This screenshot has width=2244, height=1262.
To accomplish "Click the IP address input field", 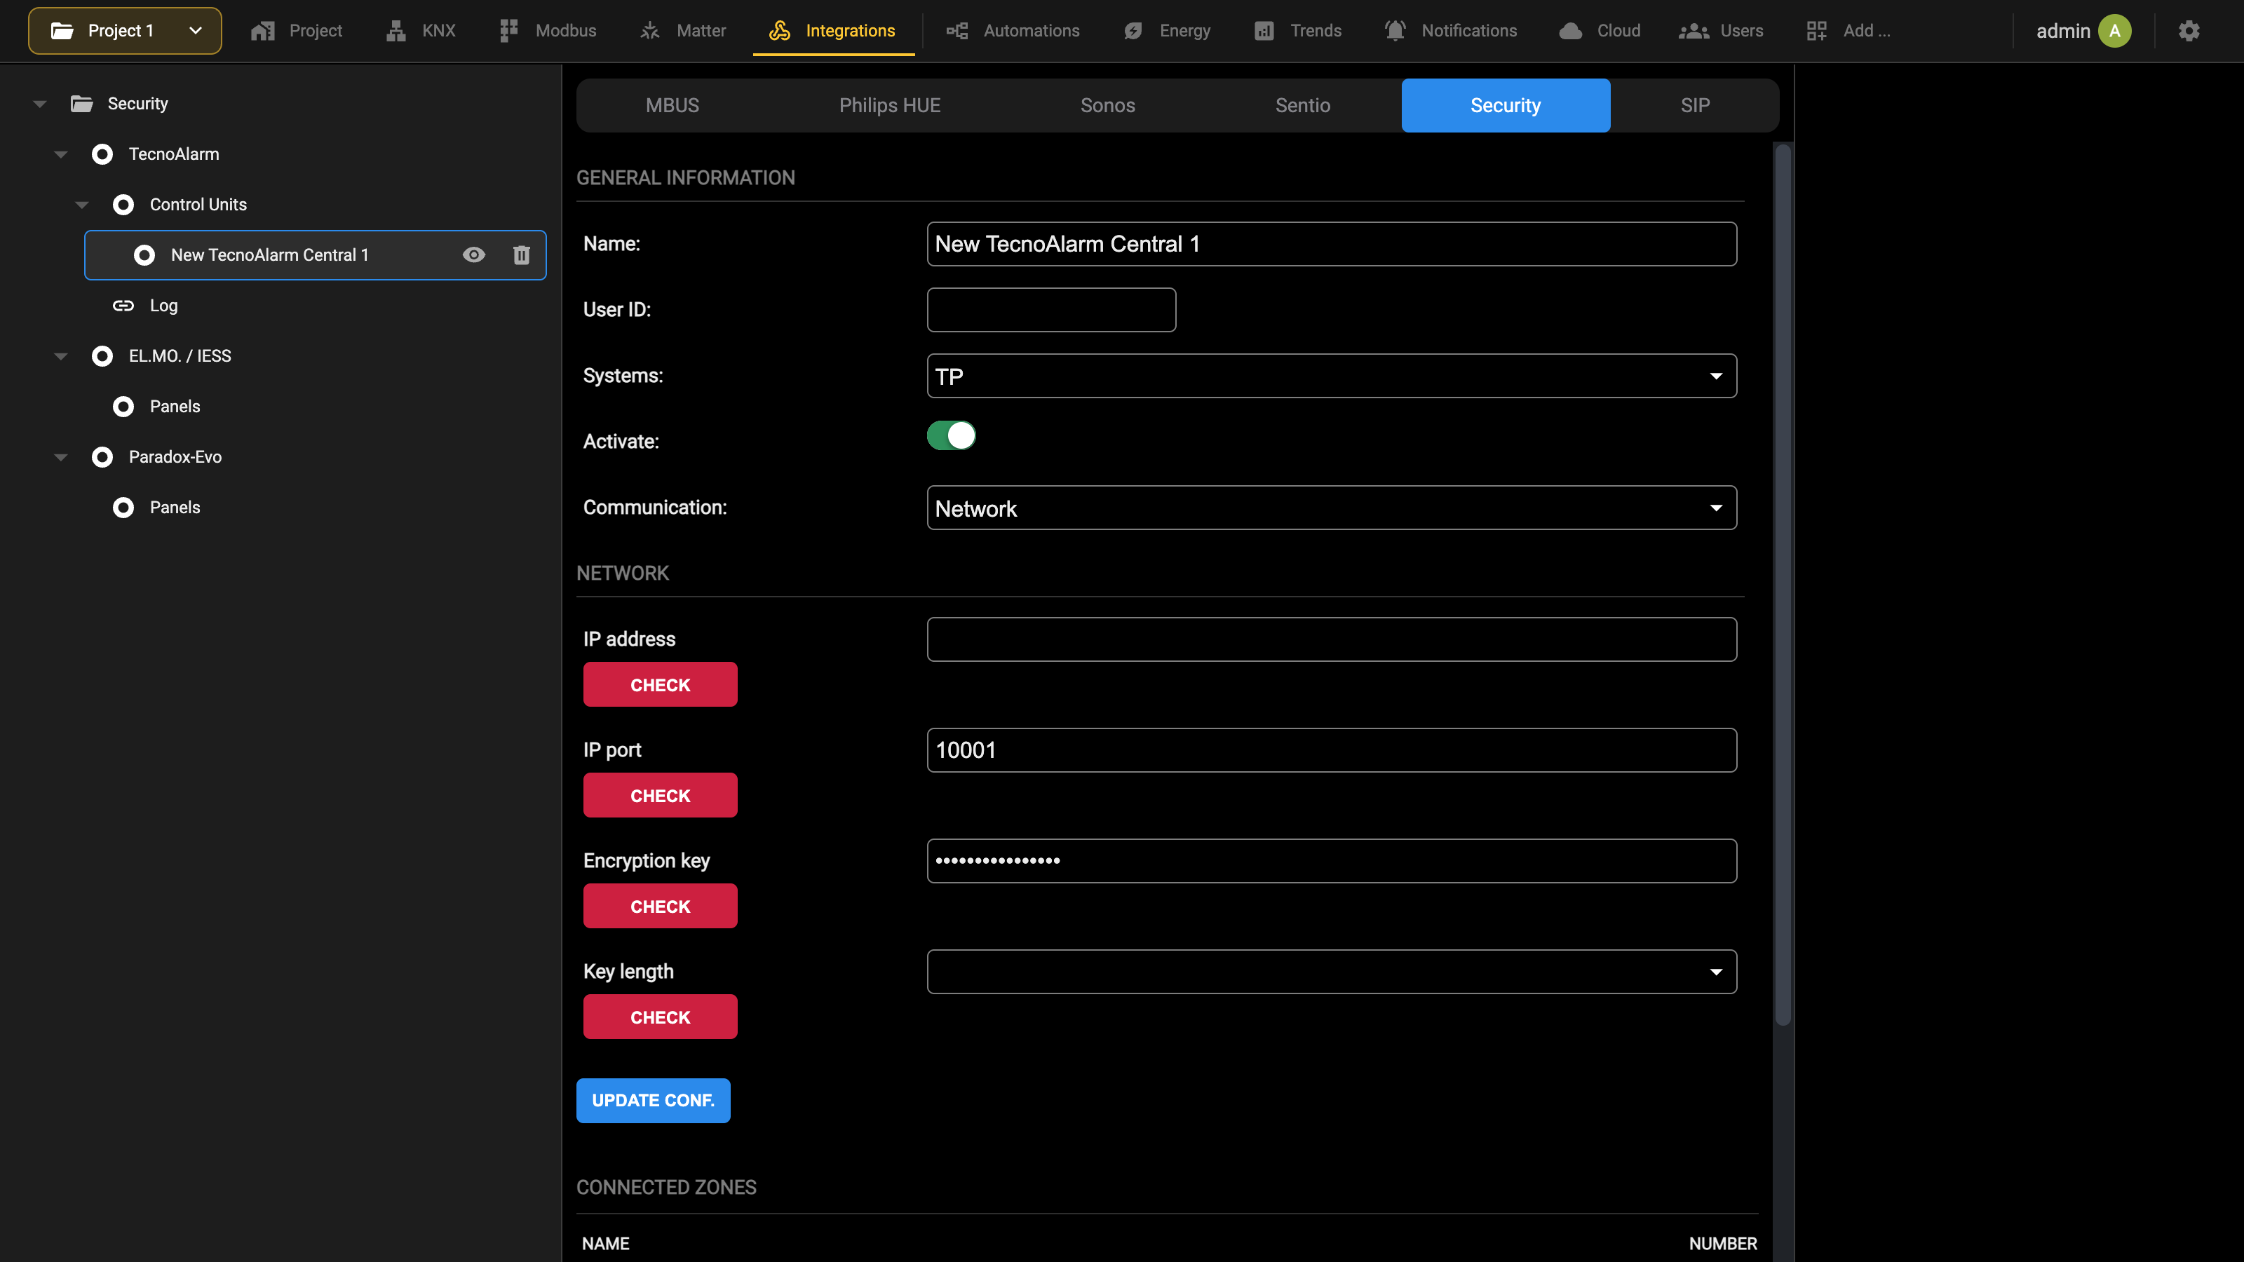I will click(x=1331, y=639).
